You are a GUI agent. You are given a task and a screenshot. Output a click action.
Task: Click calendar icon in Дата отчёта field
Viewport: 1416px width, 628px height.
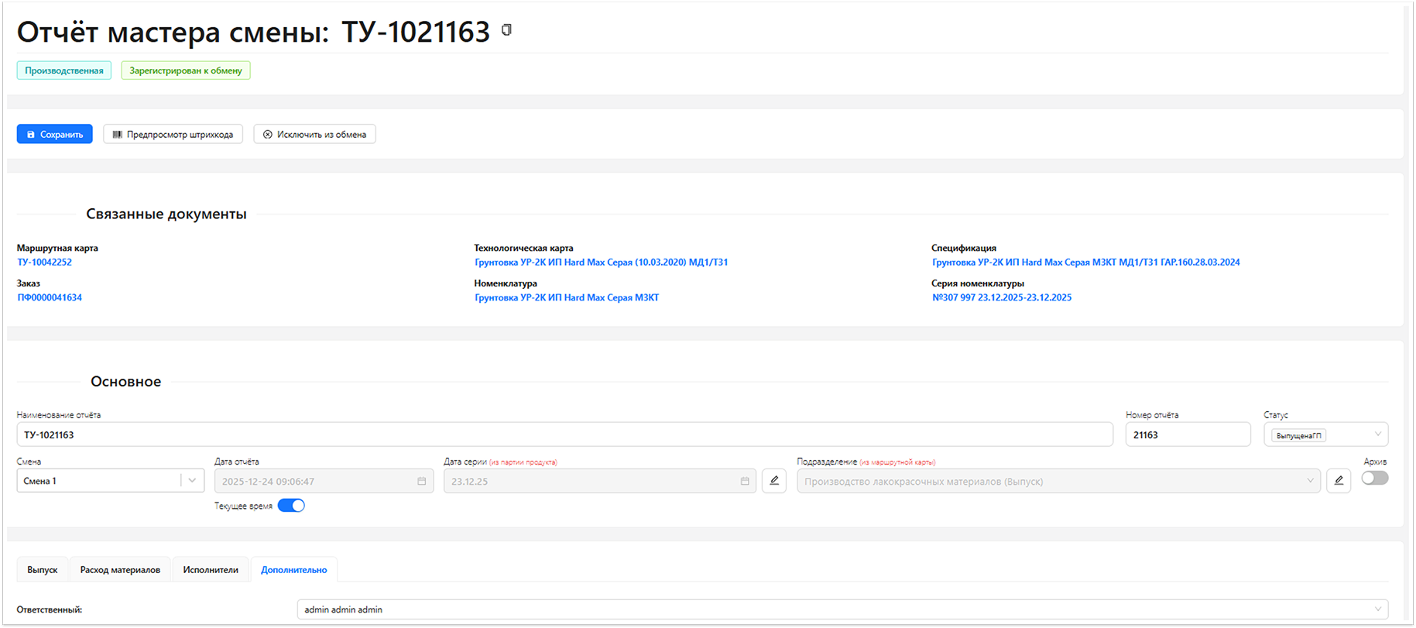tap(422, 481)
